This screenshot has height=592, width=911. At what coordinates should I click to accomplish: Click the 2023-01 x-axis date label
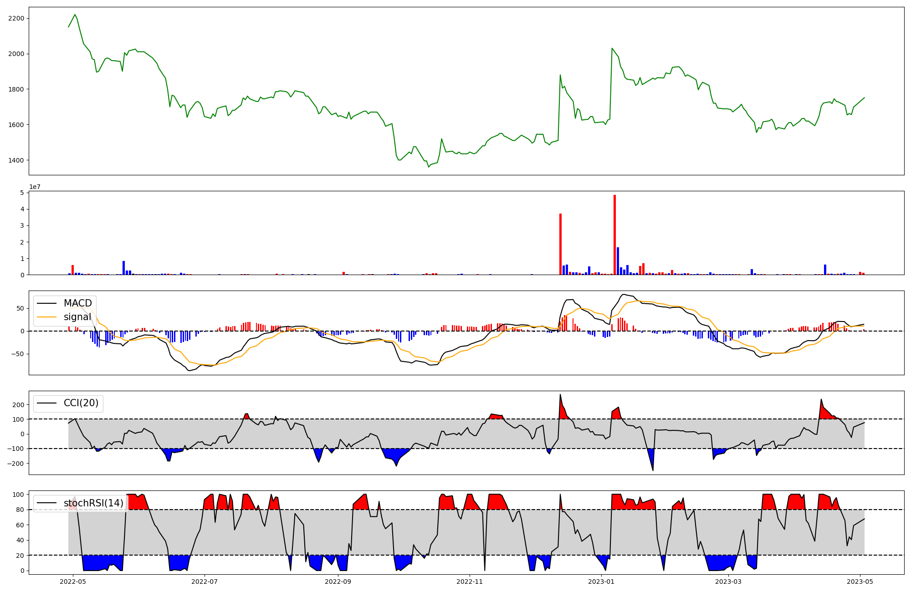[601, 582]
